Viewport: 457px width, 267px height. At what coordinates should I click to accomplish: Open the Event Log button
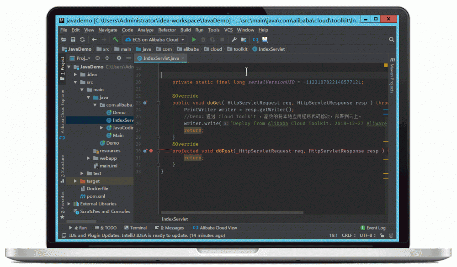pos(373,228)
